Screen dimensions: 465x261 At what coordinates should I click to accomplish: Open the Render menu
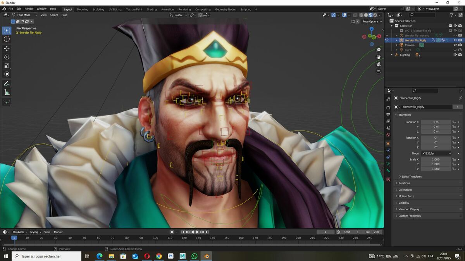pyautogui.click(x=29, y=9)
